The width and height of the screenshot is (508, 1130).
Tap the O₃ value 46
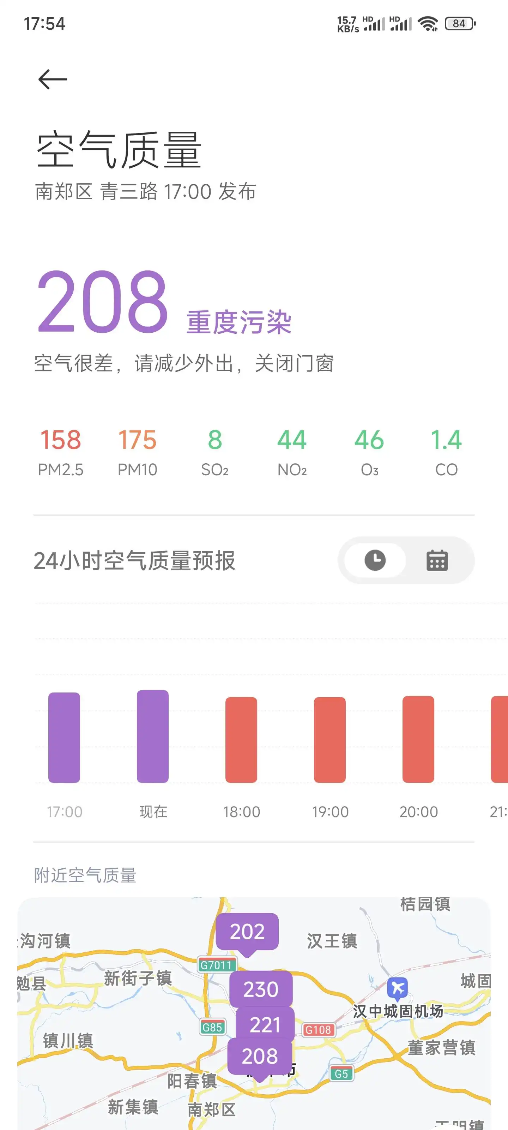(x=369, y=440)
